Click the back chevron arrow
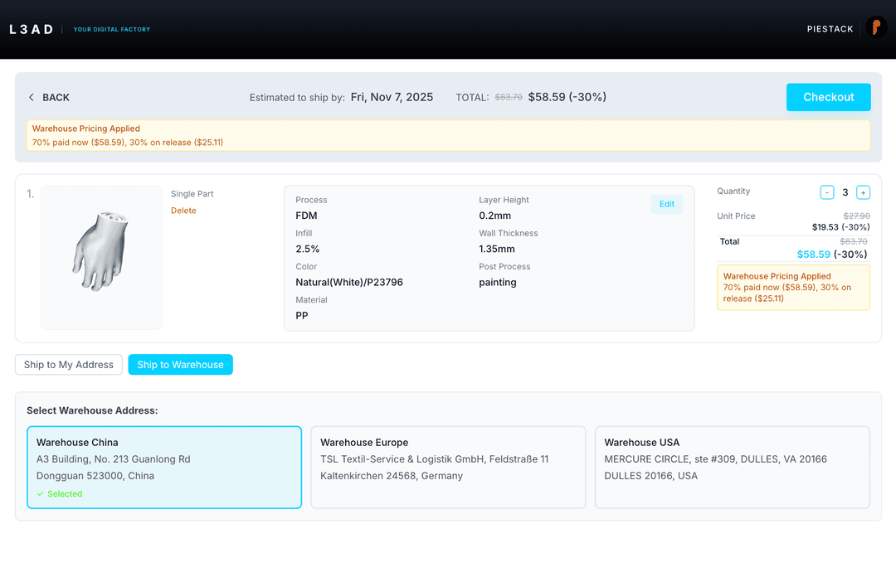The height and width of the screenshot is (587, 896). click(32, 98)
